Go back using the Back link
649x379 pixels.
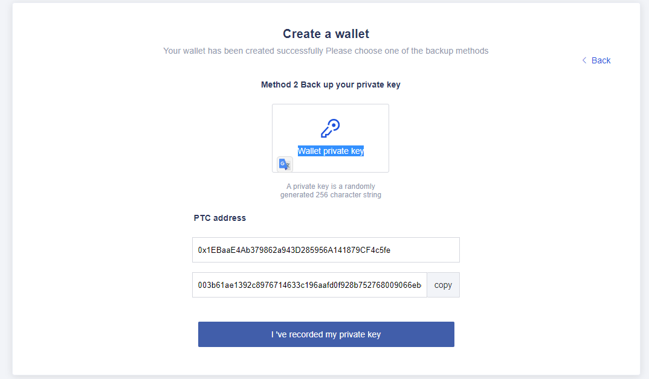point(596,60)
